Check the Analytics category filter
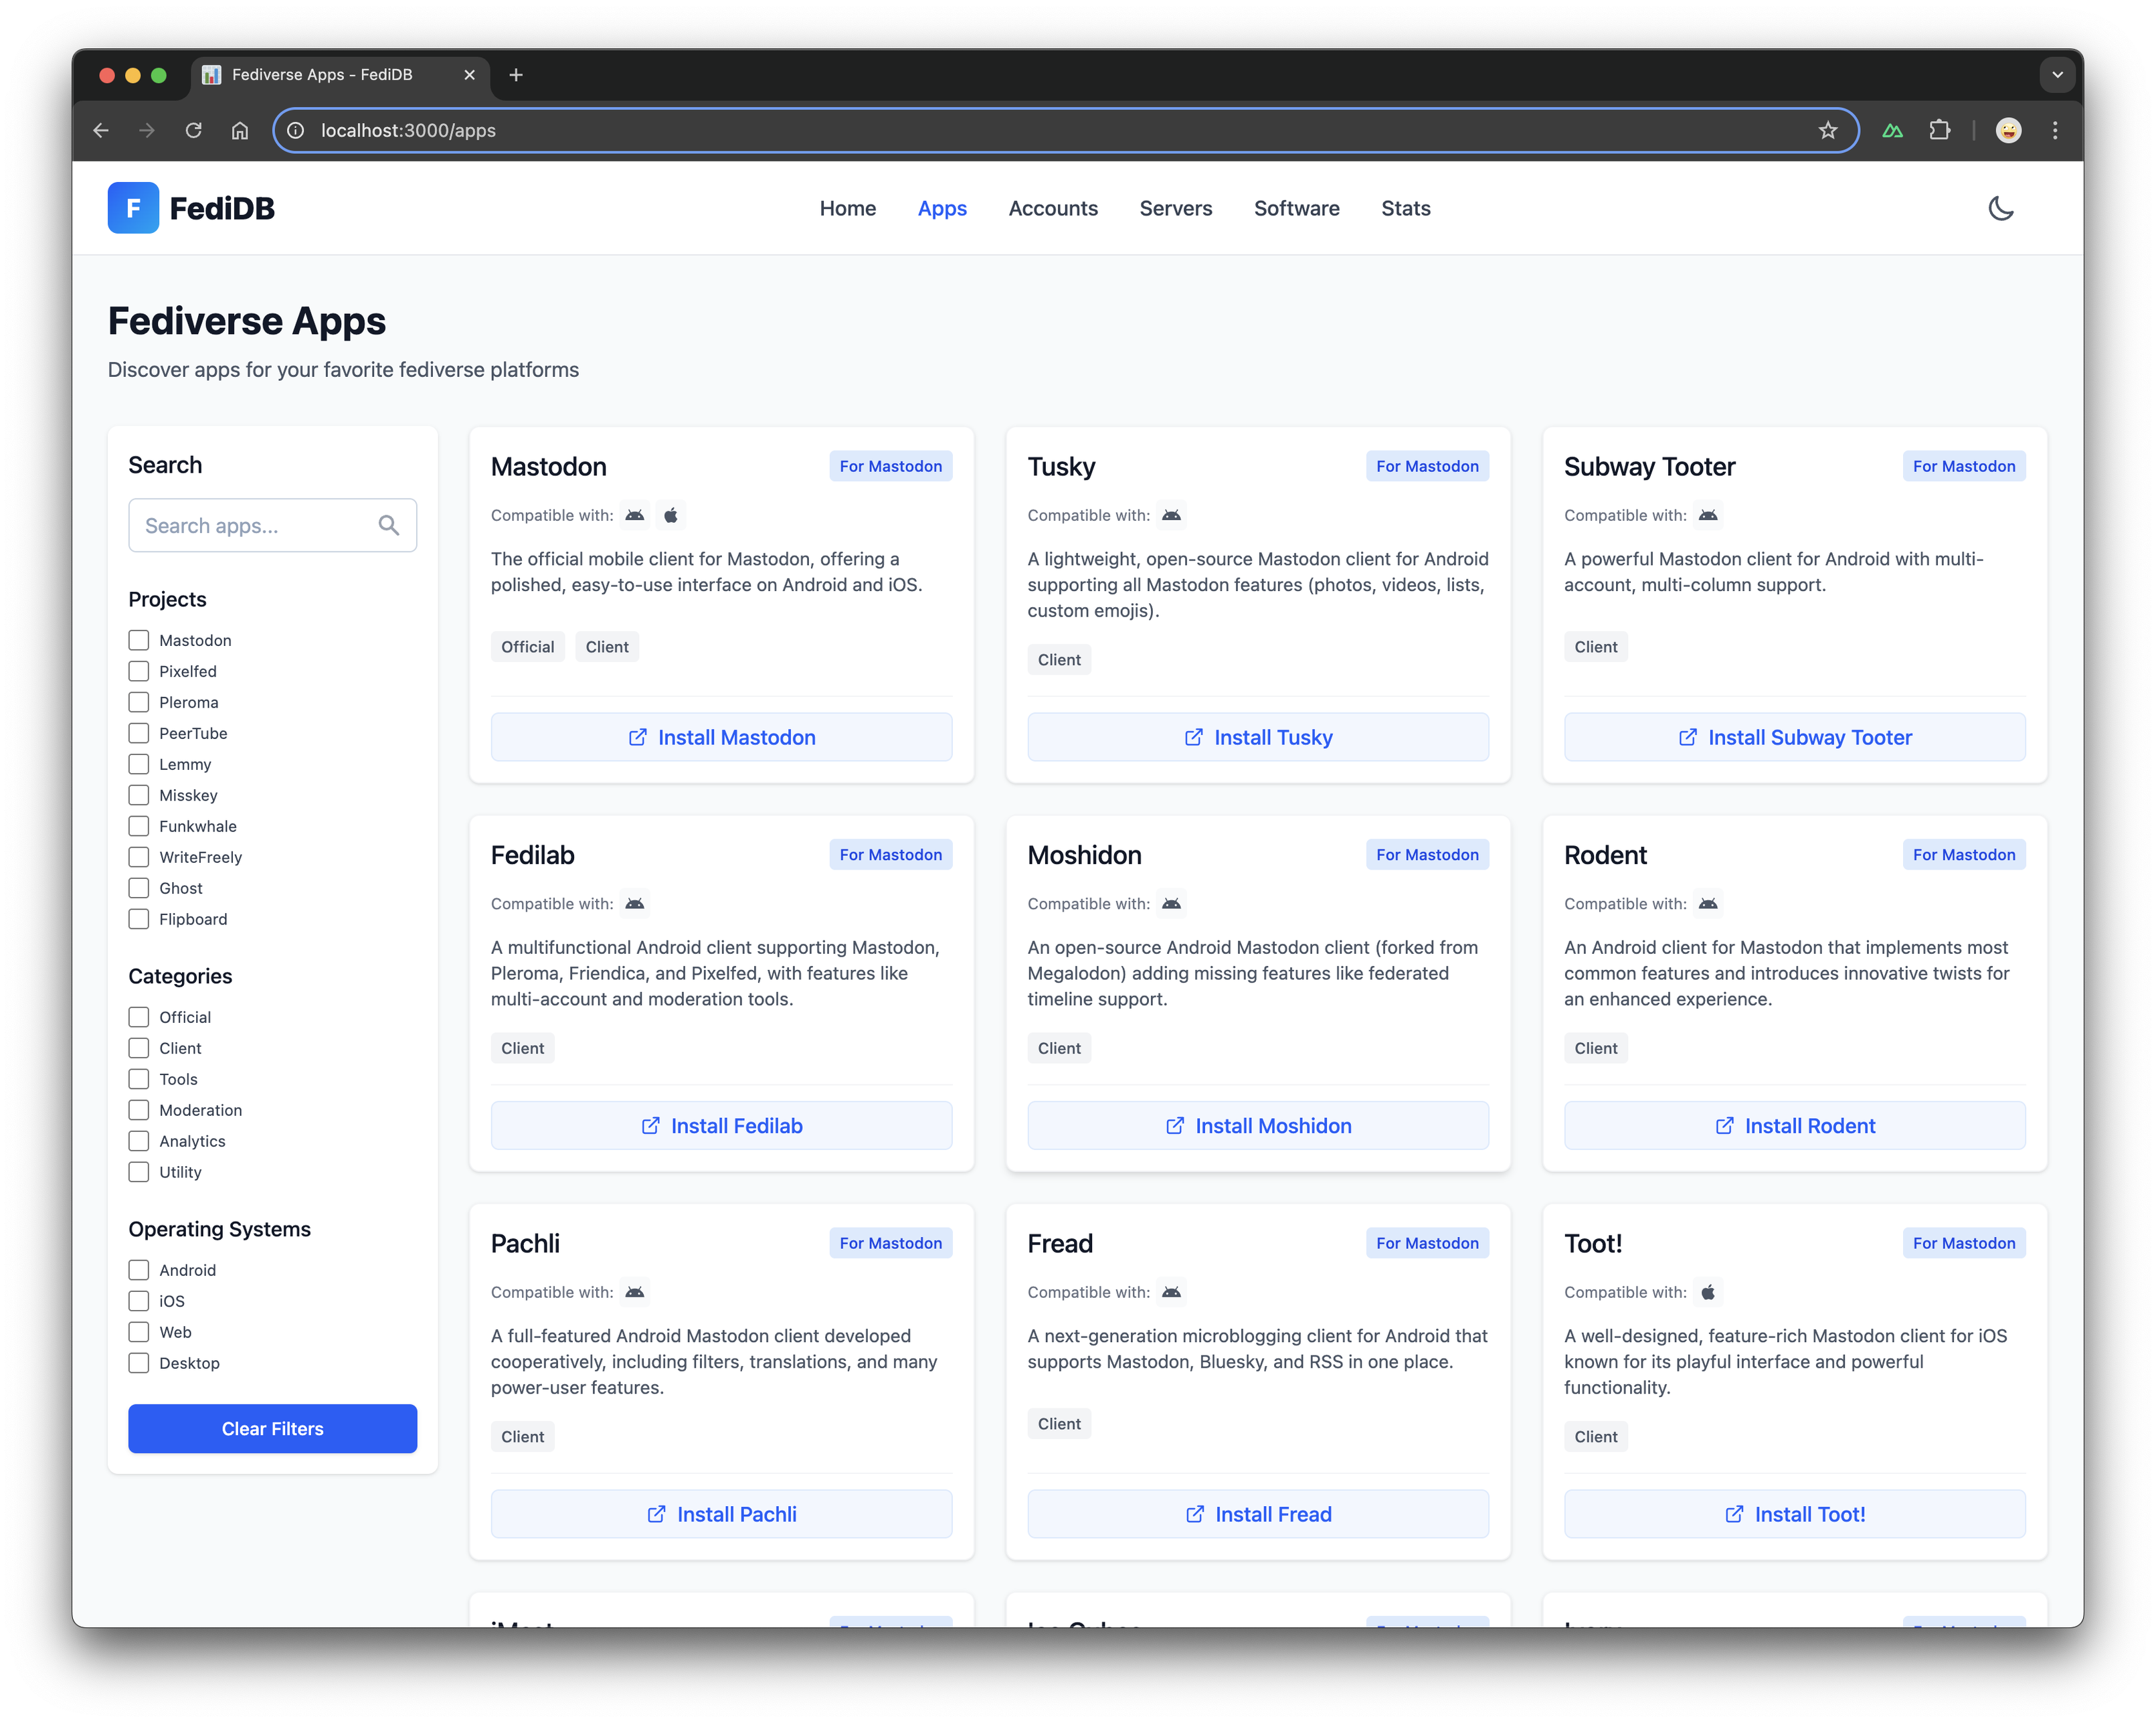2156x1723 pixels. [x=139, y=1142]
